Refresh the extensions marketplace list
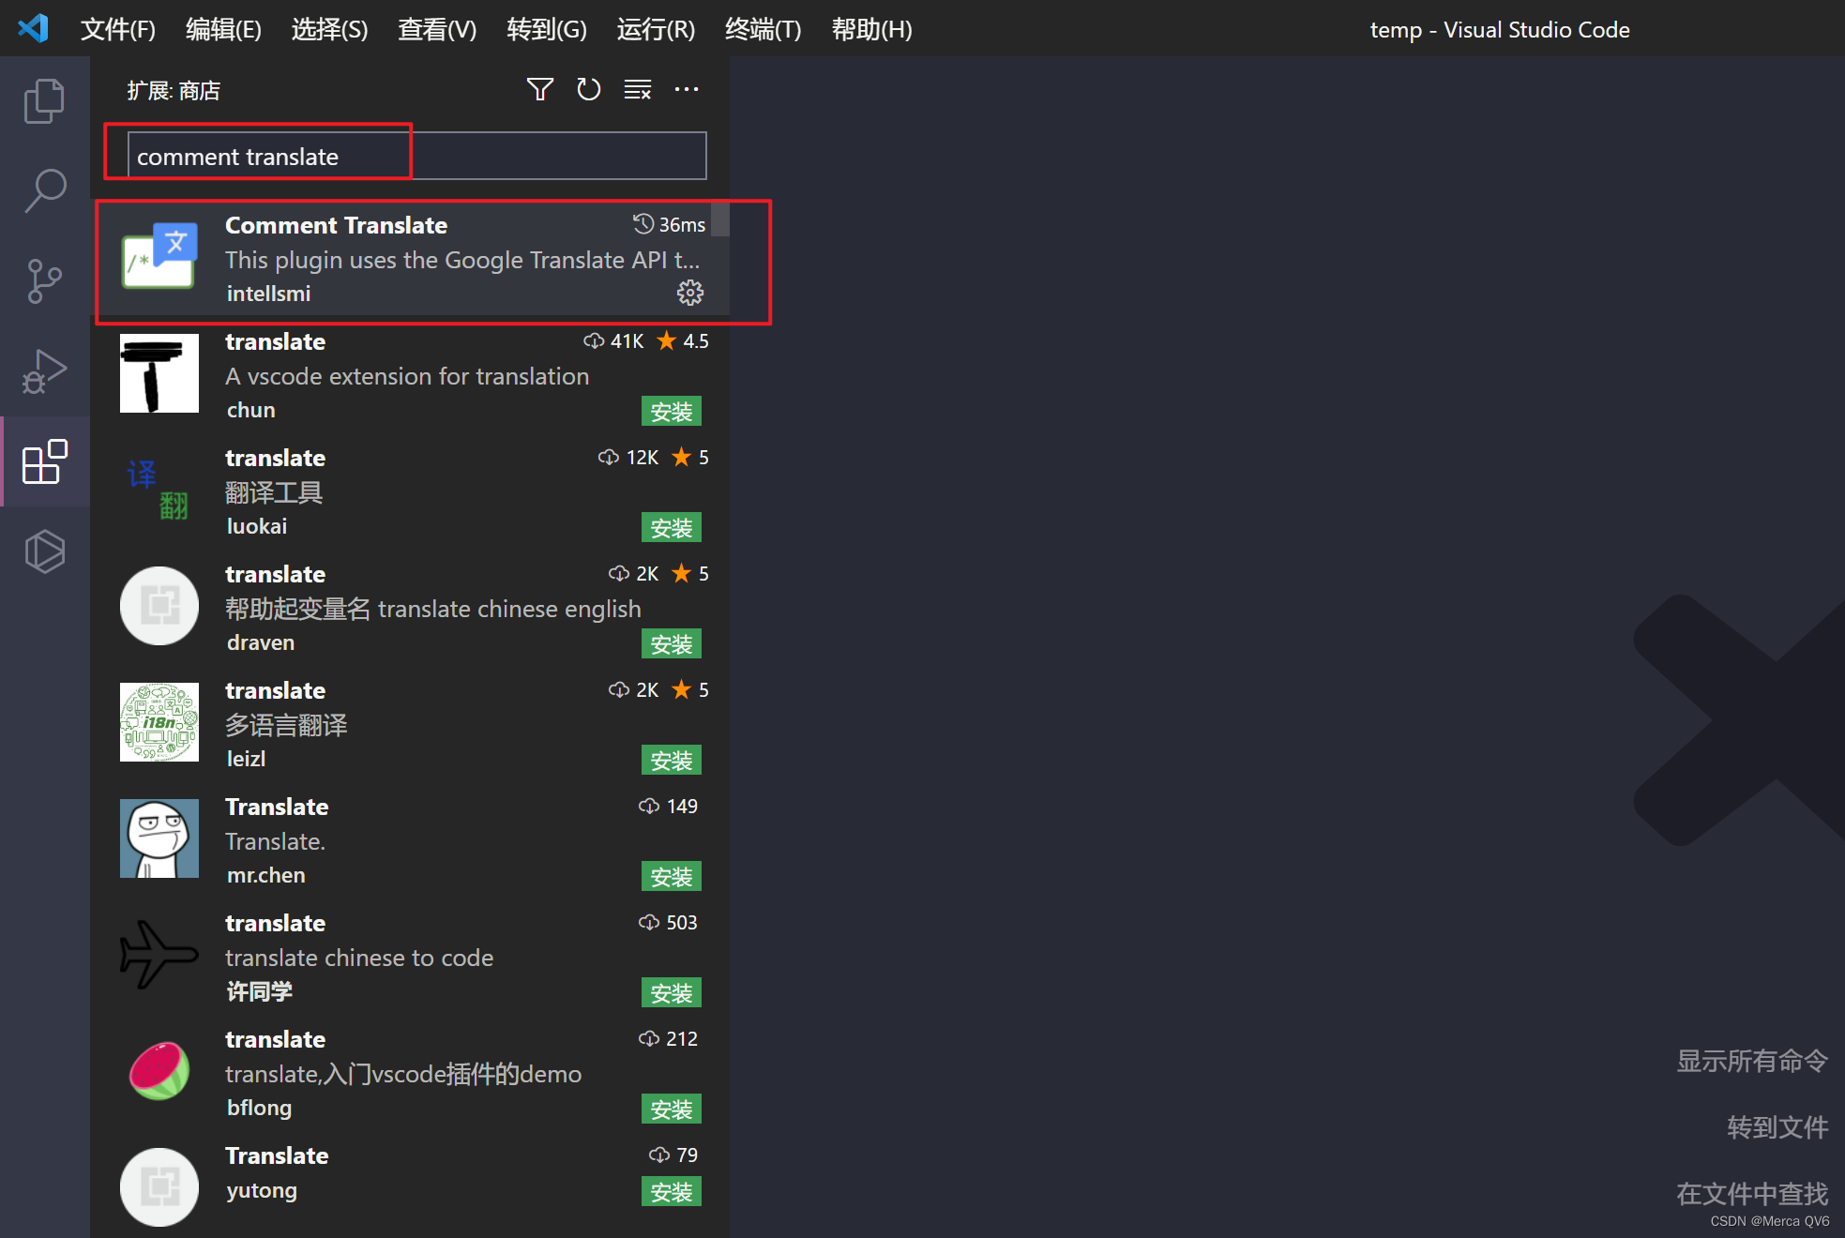The image size is (1845, 1238). (588, 90)
